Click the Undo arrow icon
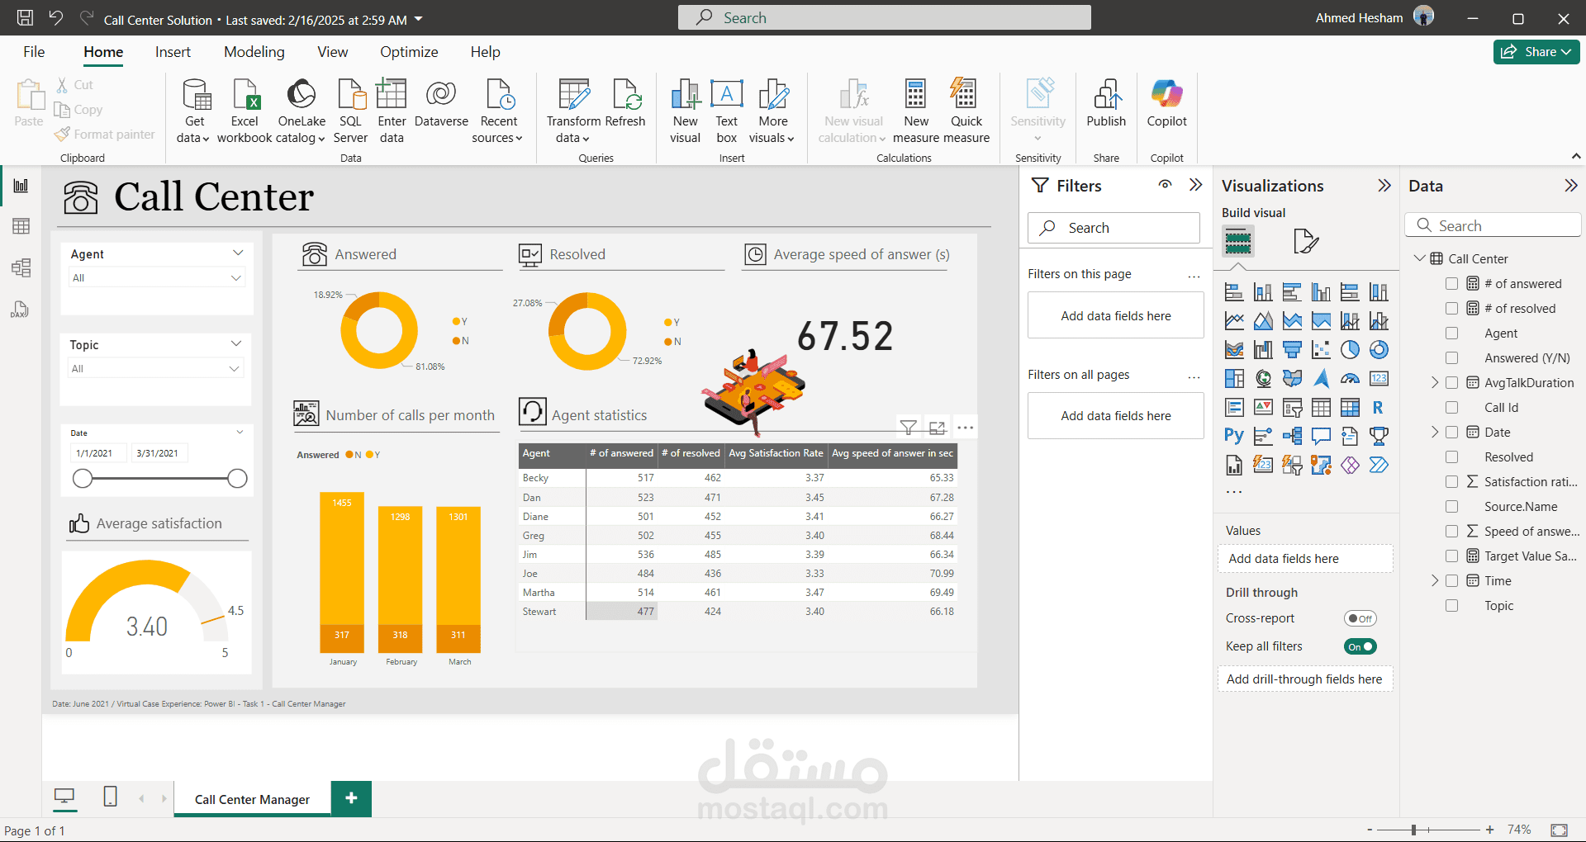The height and width of the screenshot is (842, 1586). click(55, 18)
